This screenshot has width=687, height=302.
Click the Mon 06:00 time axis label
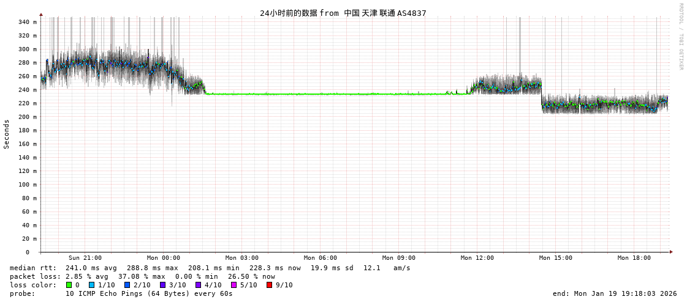[x=321, y=258]
